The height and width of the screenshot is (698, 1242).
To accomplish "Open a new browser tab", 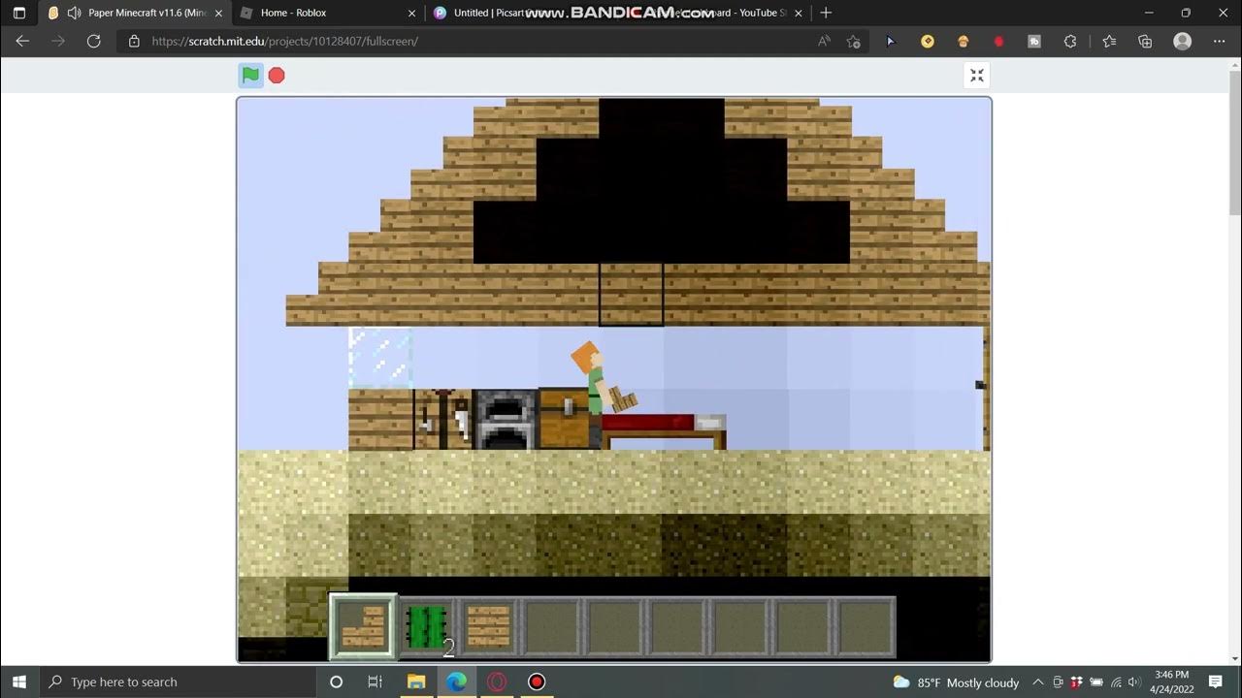I will point(826,13).
